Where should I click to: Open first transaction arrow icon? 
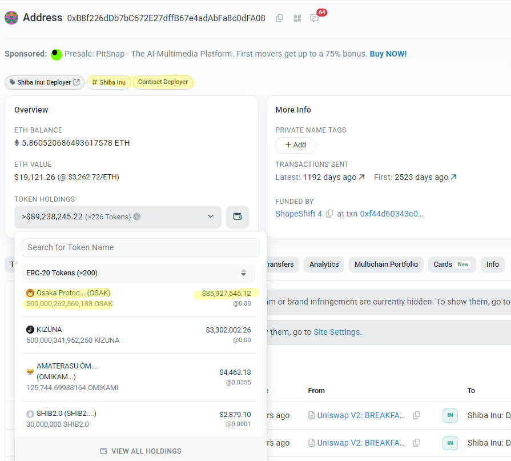click(453, 177)
